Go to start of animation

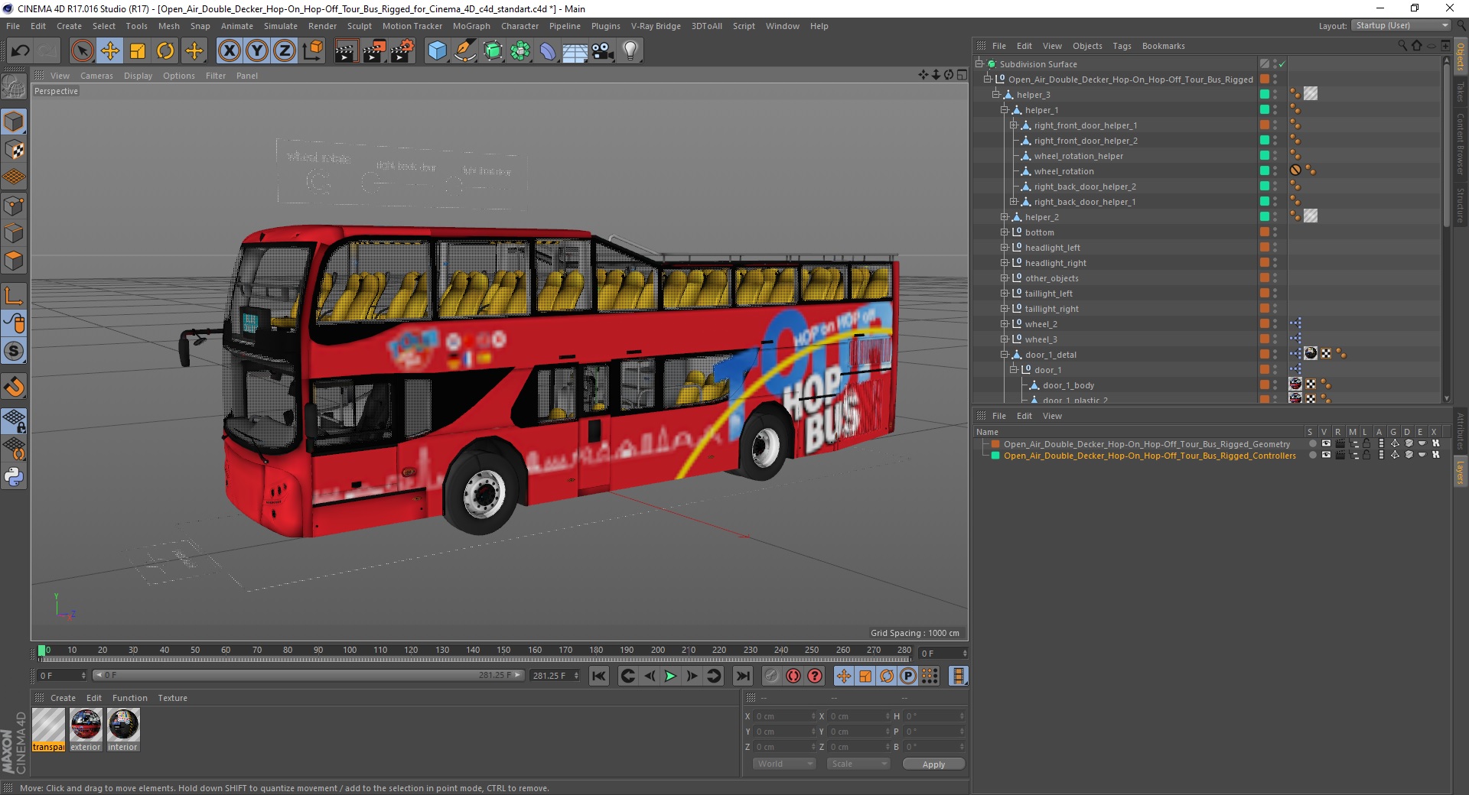click(x=599, y=676)
